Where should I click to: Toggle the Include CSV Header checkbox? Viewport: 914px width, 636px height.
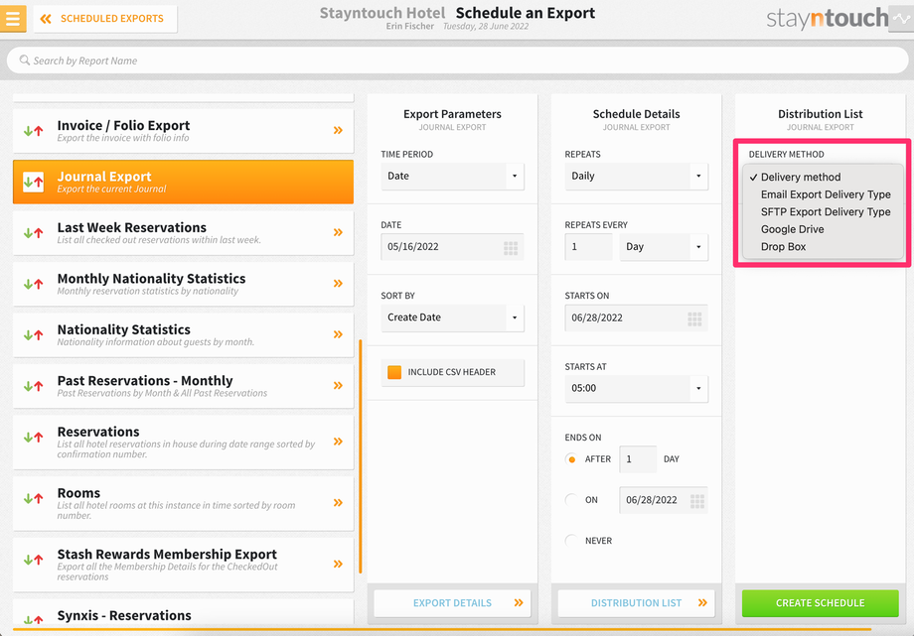click(394, 372)
